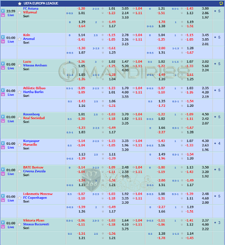225x245 pixels.
Task: Expand more bets for Koln vs Arsenal
Action: [x=217, y=38]
